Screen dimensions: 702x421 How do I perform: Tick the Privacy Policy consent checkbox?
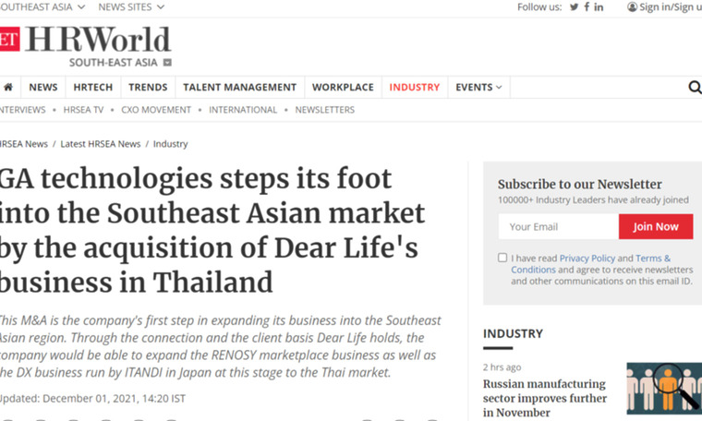pos(502,258)
